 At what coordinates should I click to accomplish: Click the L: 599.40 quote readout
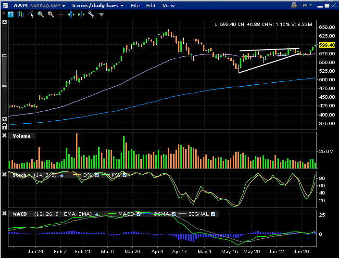[225, 24]
